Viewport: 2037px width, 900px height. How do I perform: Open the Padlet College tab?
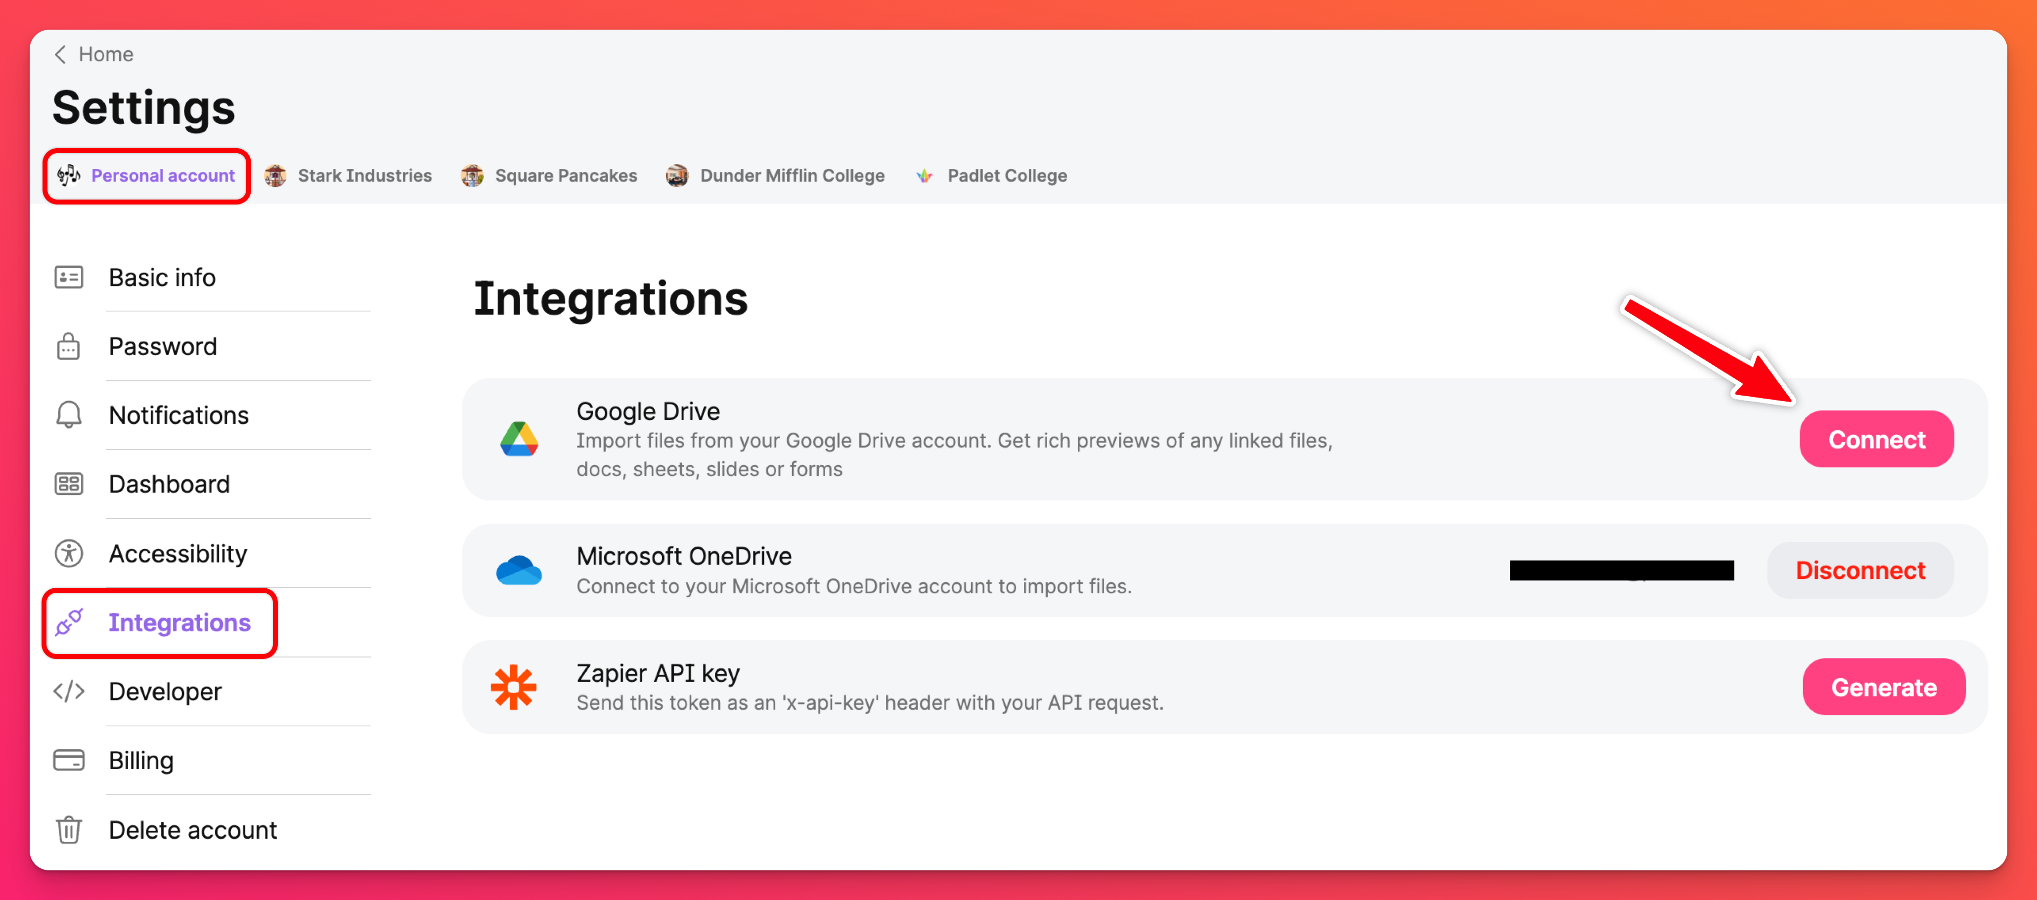992,175
